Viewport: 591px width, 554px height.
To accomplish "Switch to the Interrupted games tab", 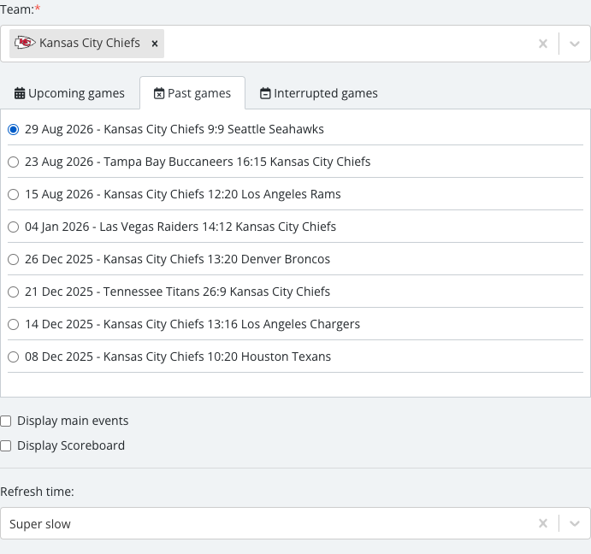I will pos(318,93).
